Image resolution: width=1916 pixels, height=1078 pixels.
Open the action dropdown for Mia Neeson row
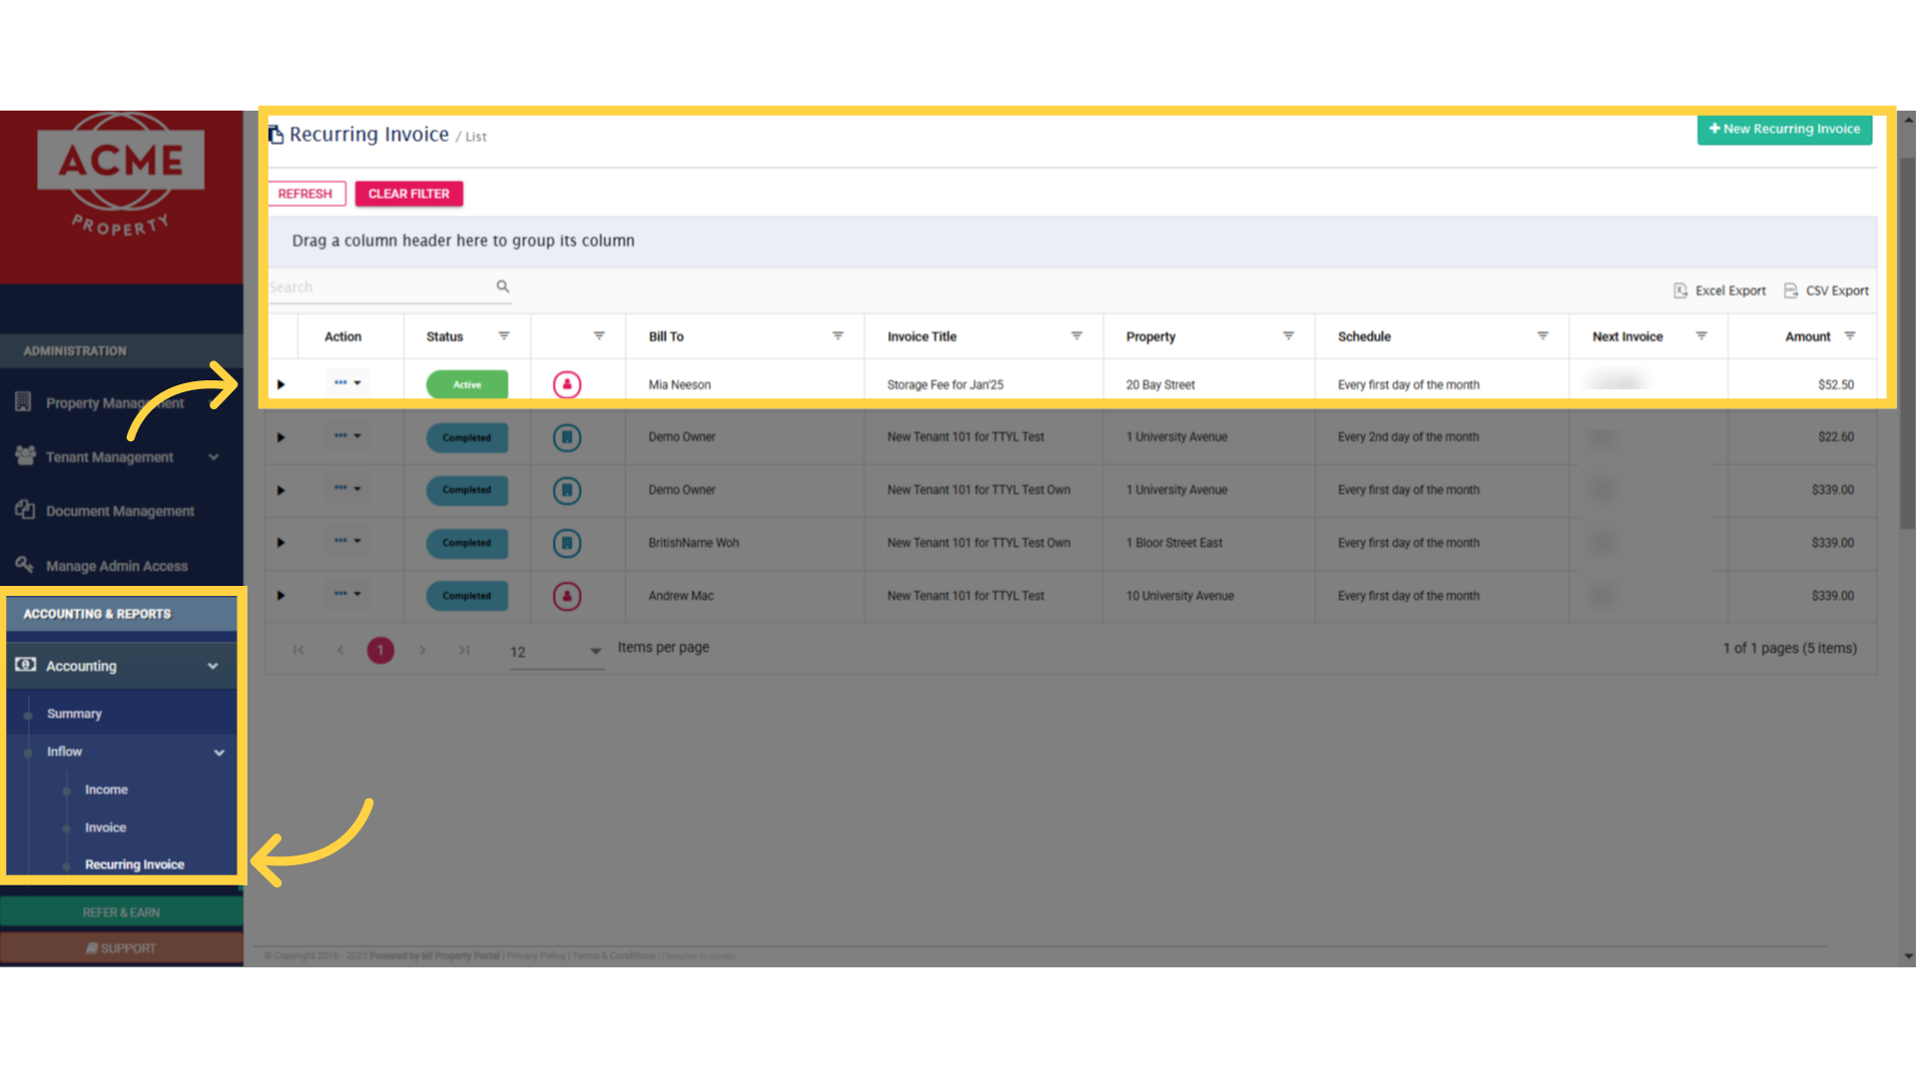(347, 383)
